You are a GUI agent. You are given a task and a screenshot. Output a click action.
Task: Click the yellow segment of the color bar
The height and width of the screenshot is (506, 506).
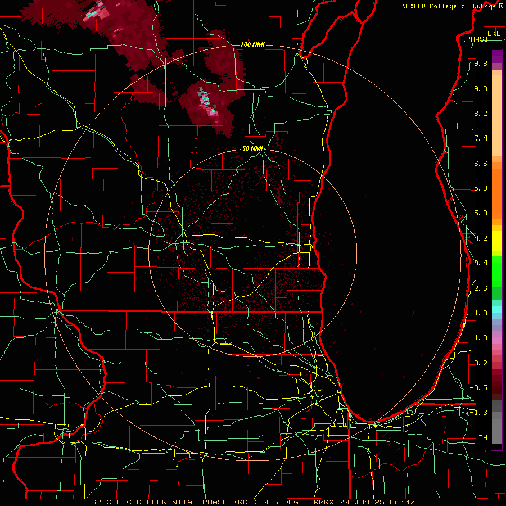(x=496, y=241)
